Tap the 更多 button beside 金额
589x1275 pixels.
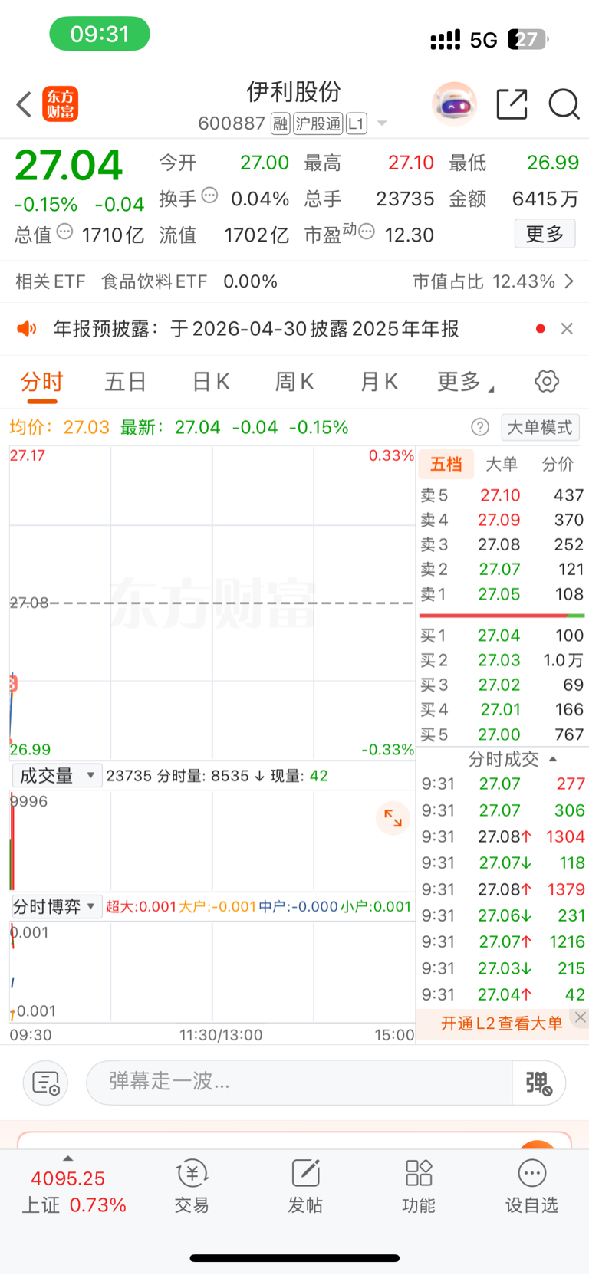coord(545,234)
